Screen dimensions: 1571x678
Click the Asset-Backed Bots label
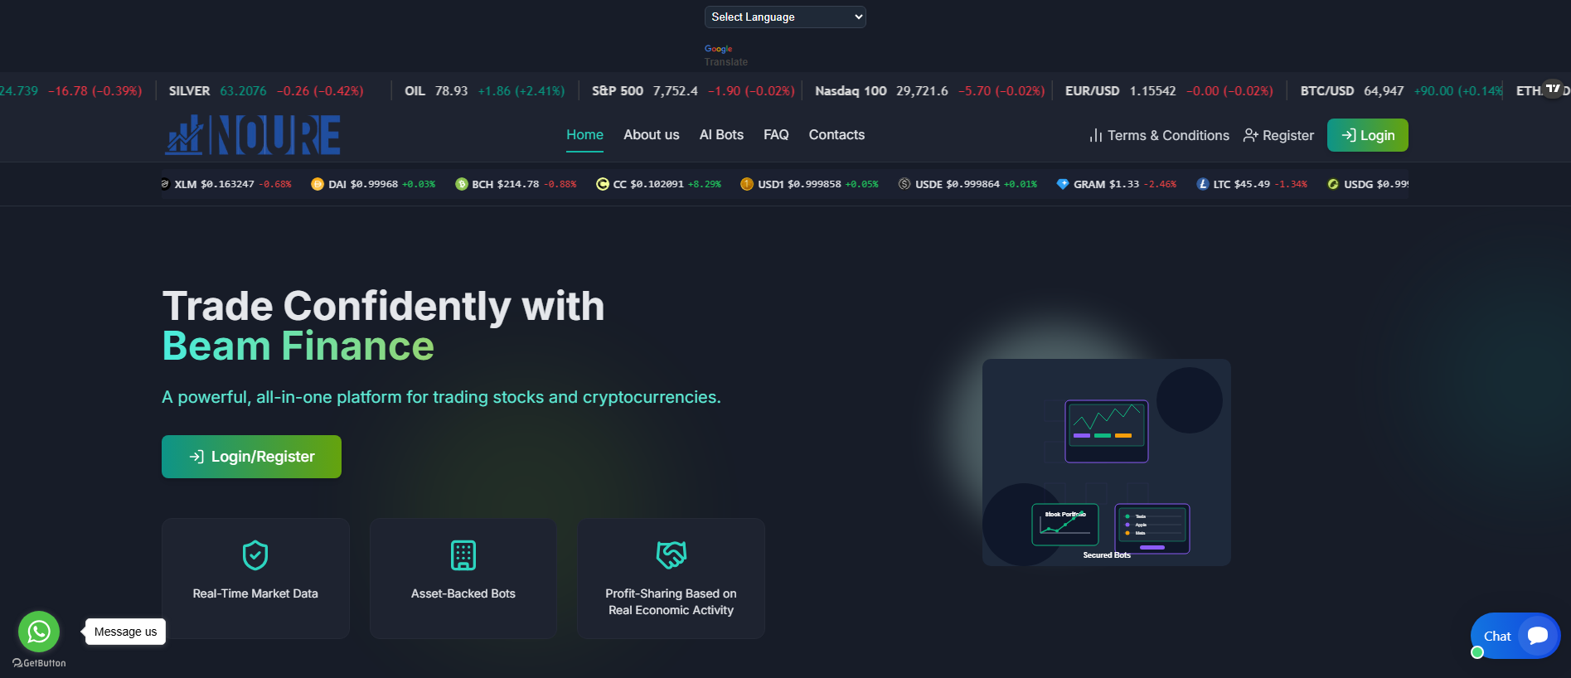click(x=463, y=593)
